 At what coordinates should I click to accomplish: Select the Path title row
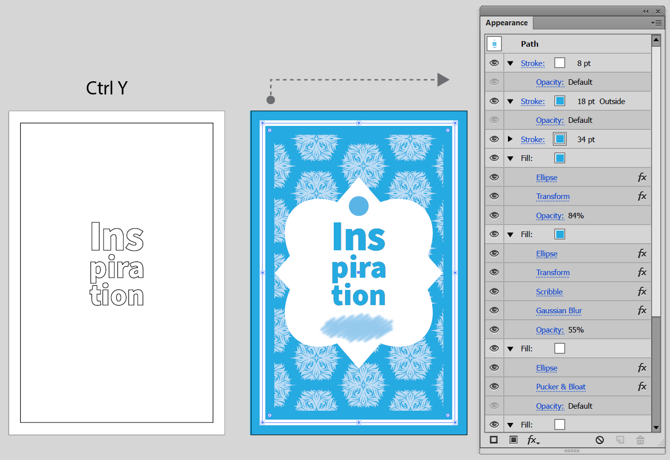(568, 44)
